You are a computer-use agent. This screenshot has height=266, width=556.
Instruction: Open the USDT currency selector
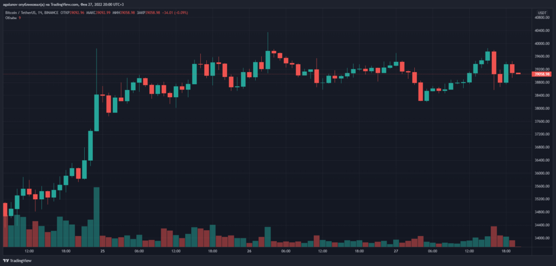coord(541,12)
